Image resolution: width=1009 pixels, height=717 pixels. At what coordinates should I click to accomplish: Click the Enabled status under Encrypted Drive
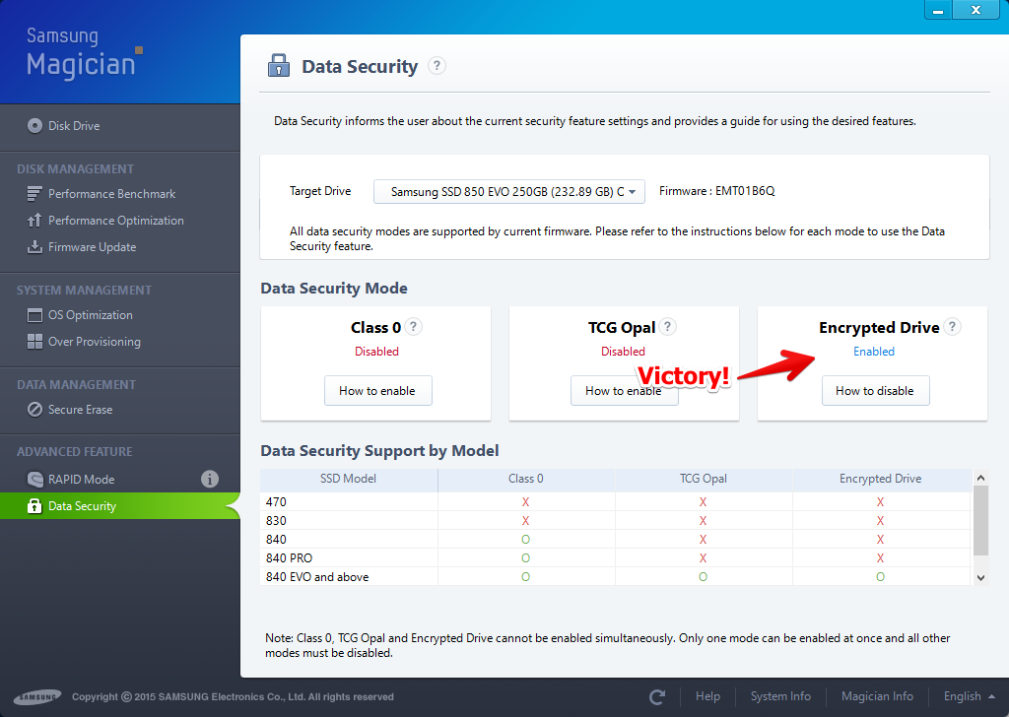coord(874,351)
